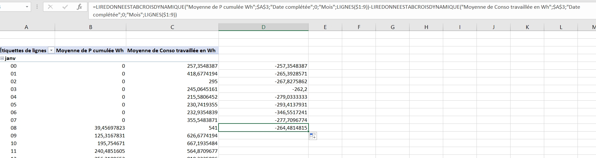
Task: Collapse the janv pivot group
Action: [x=2, y=58]
